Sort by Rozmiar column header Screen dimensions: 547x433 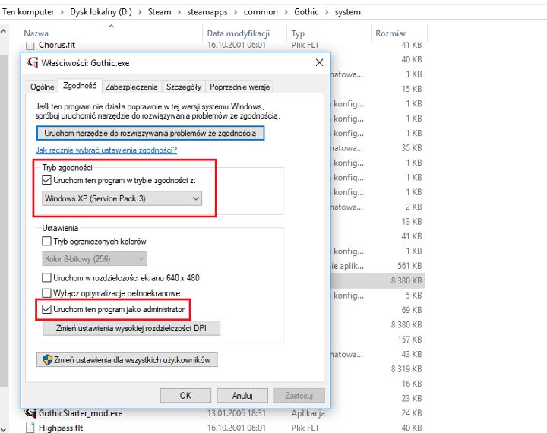[390, 33]
